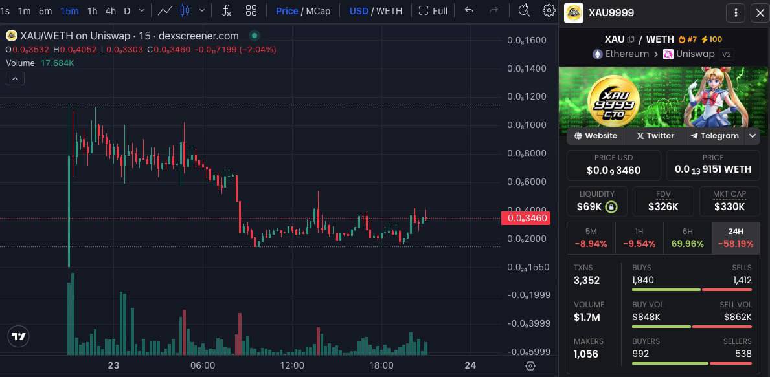
Task: Click the Uniswap DEX link
Action: (x=688, y=54)
